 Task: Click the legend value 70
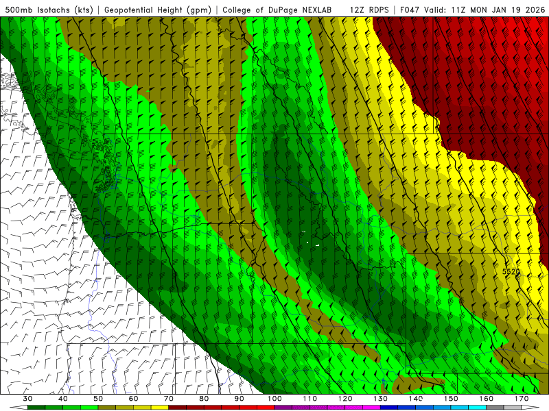click(x=169, y=399)
